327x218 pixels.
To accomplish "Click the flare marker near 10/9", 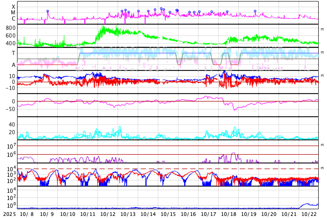I will tap(47, 11).
